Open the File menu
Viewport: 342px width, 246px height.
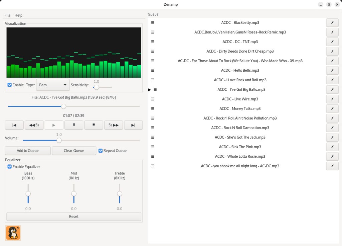7,15
